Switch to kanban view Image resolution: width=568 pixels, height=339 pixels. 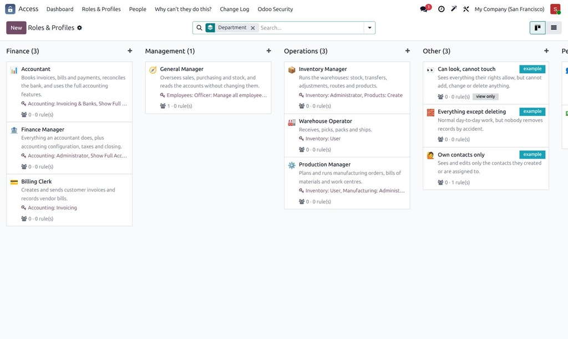coord(537,28)
